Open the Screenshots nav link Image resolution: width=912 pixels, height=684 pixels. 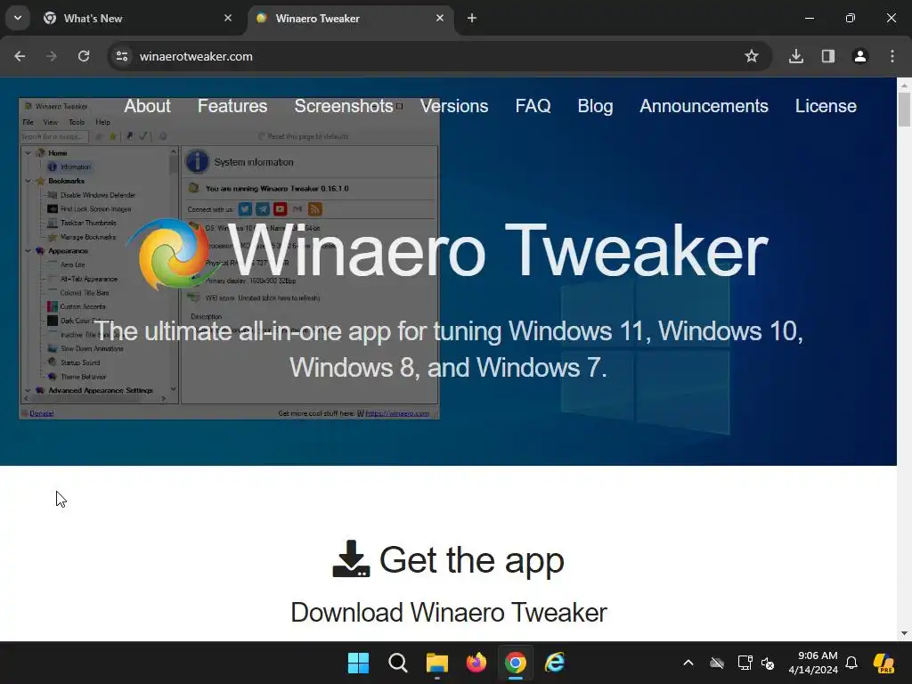point(344,106)
